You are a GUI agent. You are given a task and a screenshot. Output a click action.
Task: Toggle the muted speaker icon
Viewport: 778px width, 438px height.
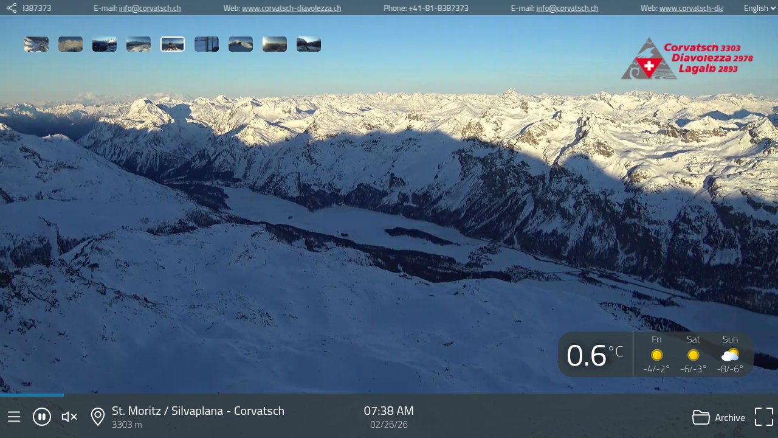pyautogui.click(x=69, y=417)
